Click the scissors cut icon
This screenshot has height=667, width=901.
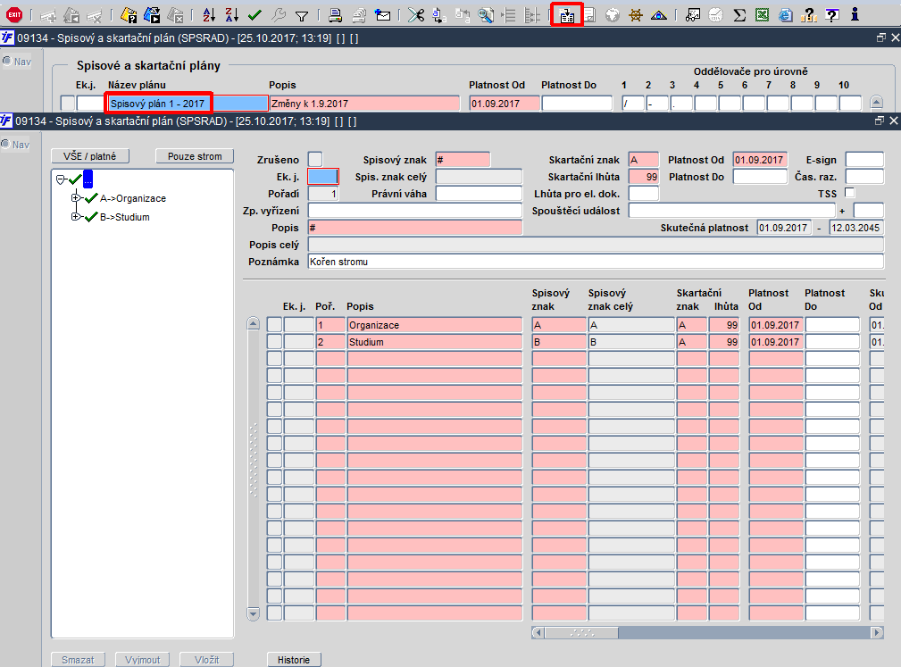415,15
